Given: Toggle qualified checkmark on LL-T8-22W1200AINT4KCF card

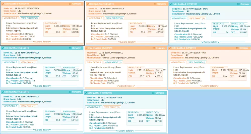Looking at the screenshot, I should [86, 93].
